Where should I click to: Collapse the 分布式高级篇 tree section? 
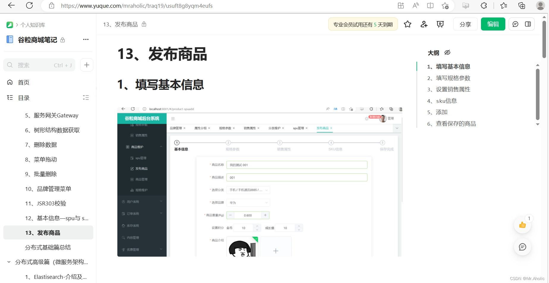tap(8, 262)
